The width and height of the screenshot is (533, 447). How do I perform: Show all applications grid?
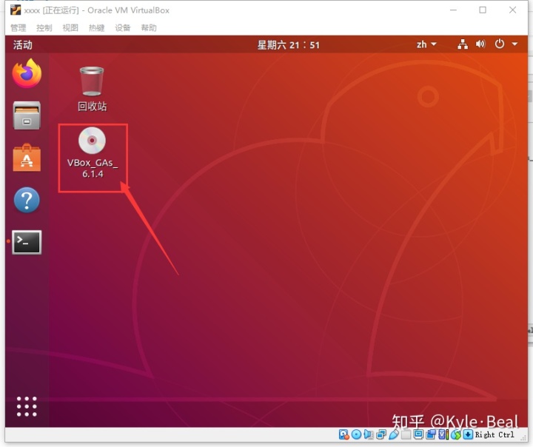point(27,406)
